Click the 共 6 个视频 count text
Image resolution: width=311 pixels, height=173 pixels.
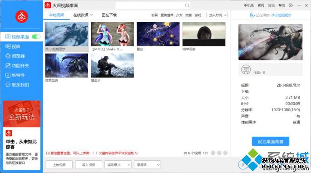click(192, 153)
